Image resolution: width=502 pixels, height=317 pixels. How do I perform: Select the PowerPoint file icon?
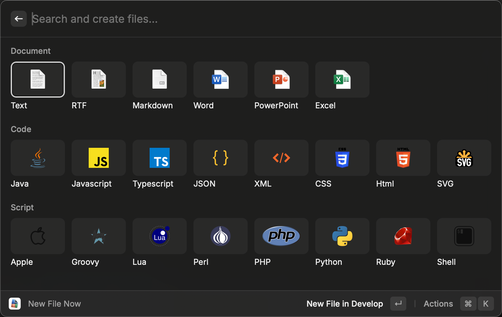[x=281, y=80]
